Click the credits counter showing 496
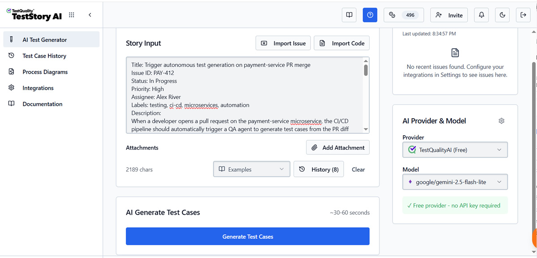 (x=404, y=15)
